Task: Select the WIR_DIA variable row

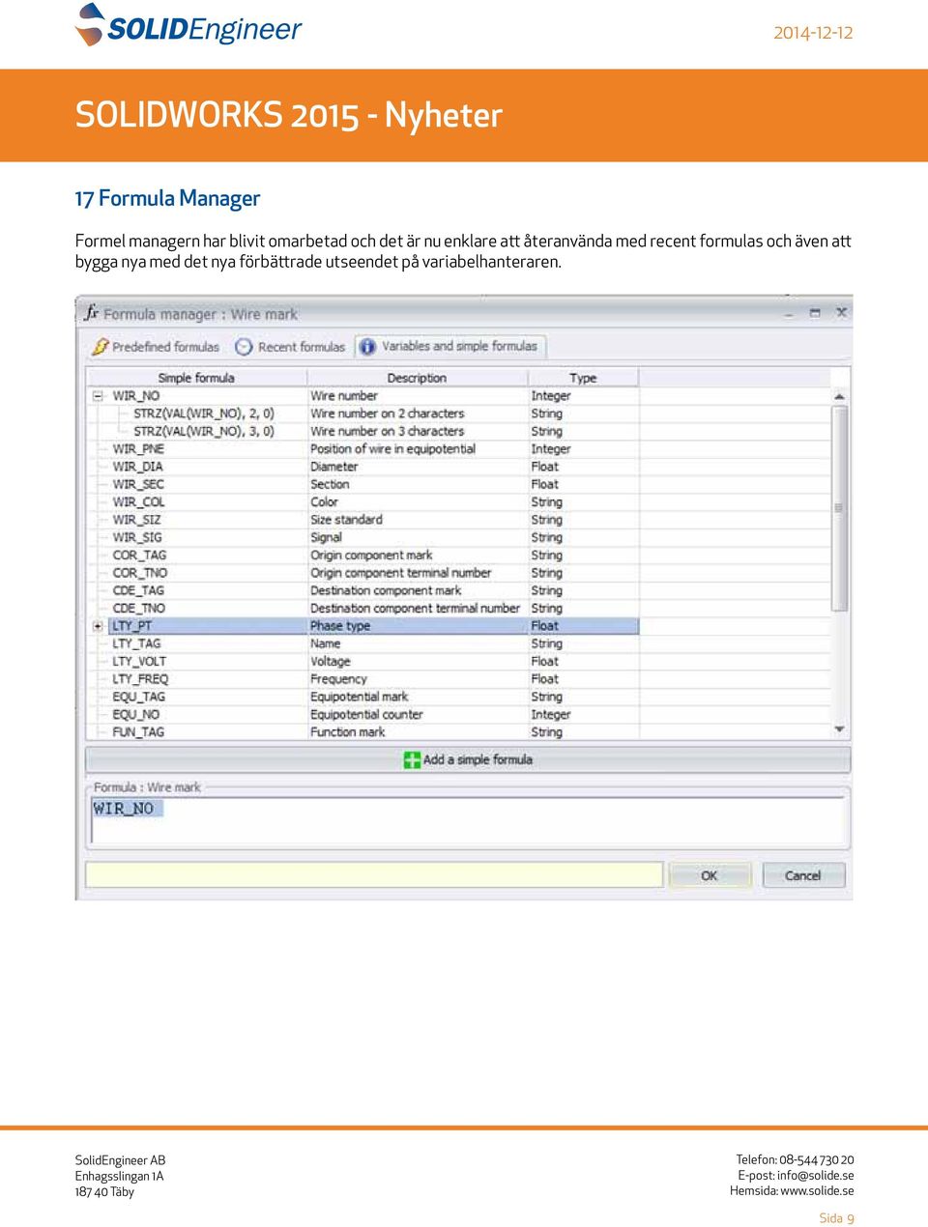Action: pyautogui.click(x=363, y=467)
